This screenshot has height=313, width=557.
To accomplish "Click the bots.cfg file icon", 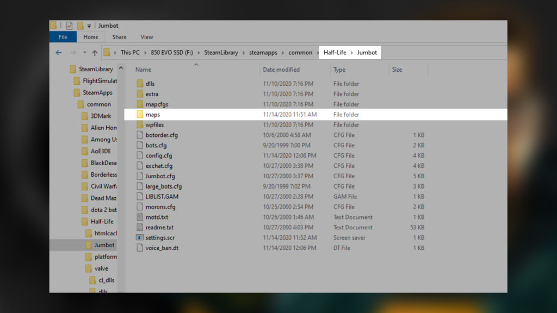I will click(140, 146).
